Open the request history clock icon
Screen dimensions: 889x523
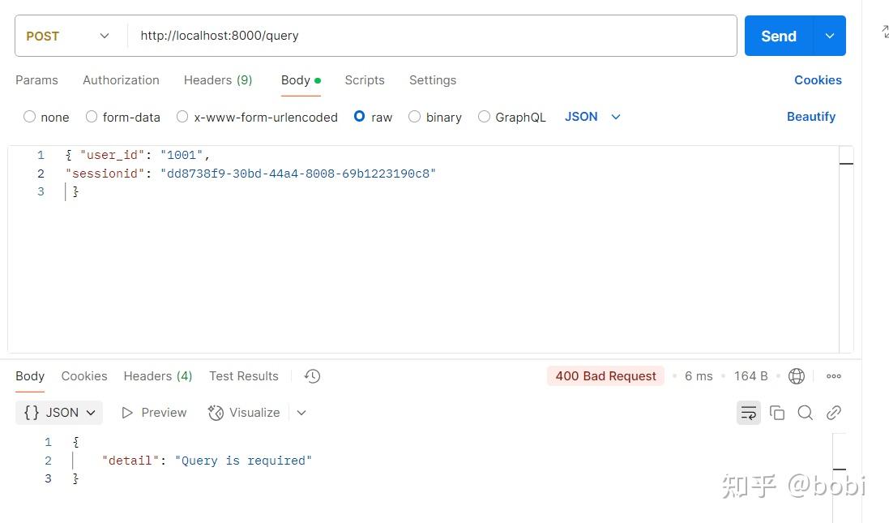312,375
